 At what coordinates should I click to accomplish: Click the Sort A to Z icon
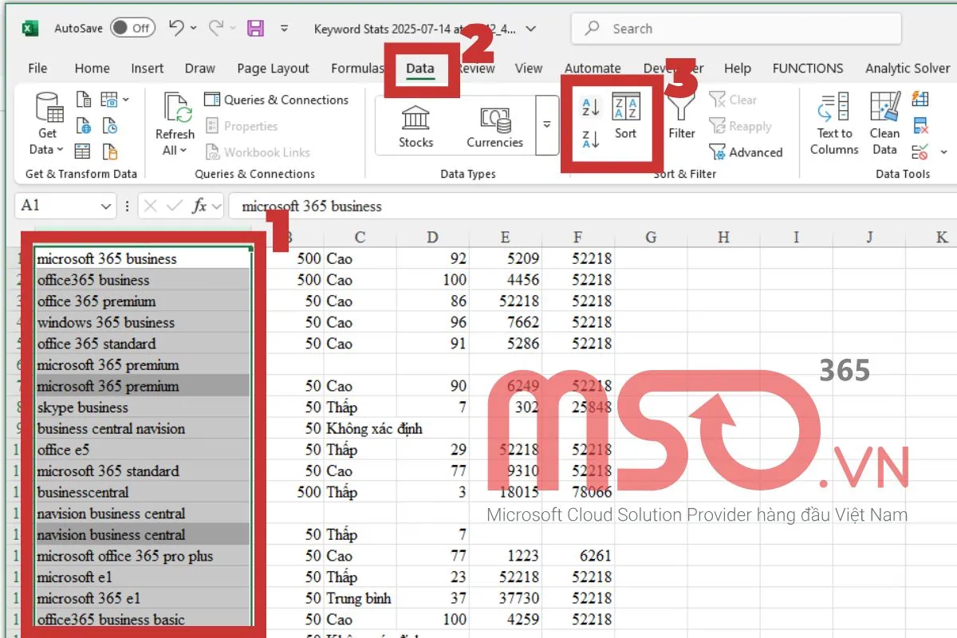click(x=591, y=107)
